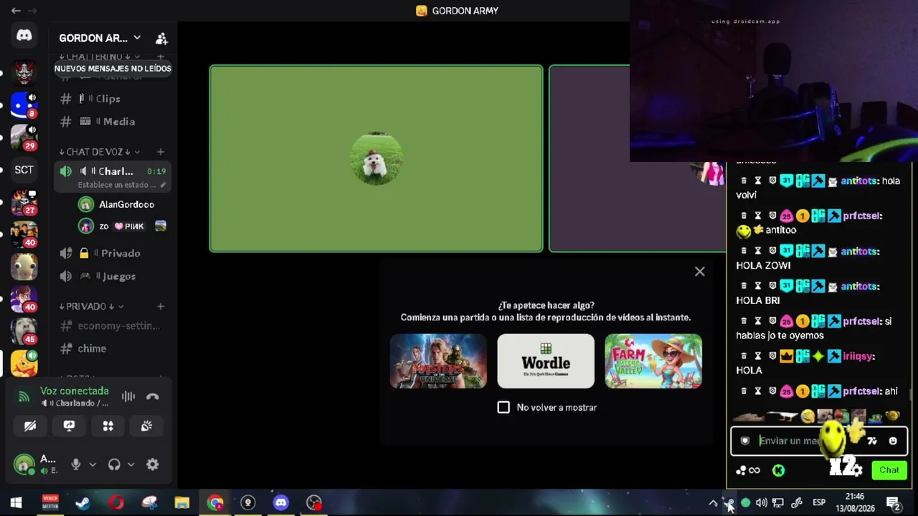Disconnect from the voice channel

click(x=152, y=396)
